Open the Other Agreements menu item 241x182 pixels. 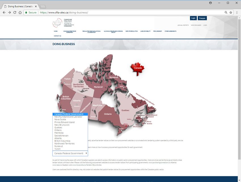170,31
